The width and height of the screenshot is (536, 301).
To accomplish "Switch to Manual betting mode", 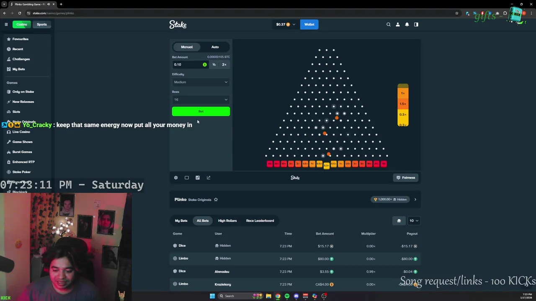I will 187,47.
